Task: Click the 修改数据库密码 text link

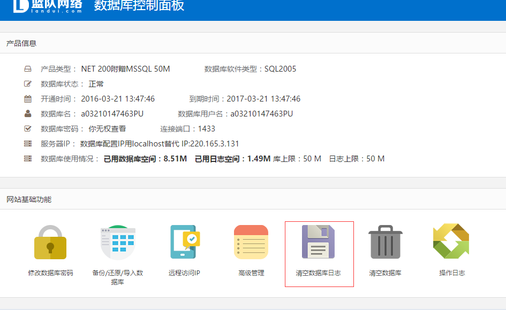Action: click(50, 273)
